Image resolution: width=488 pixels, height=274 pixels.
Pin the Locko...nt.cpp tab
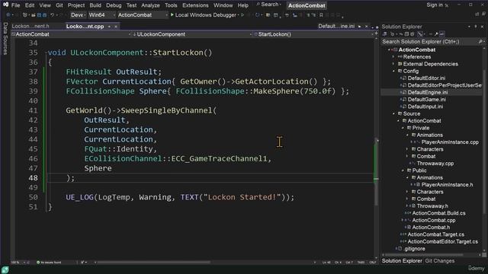tap(109, 27)
